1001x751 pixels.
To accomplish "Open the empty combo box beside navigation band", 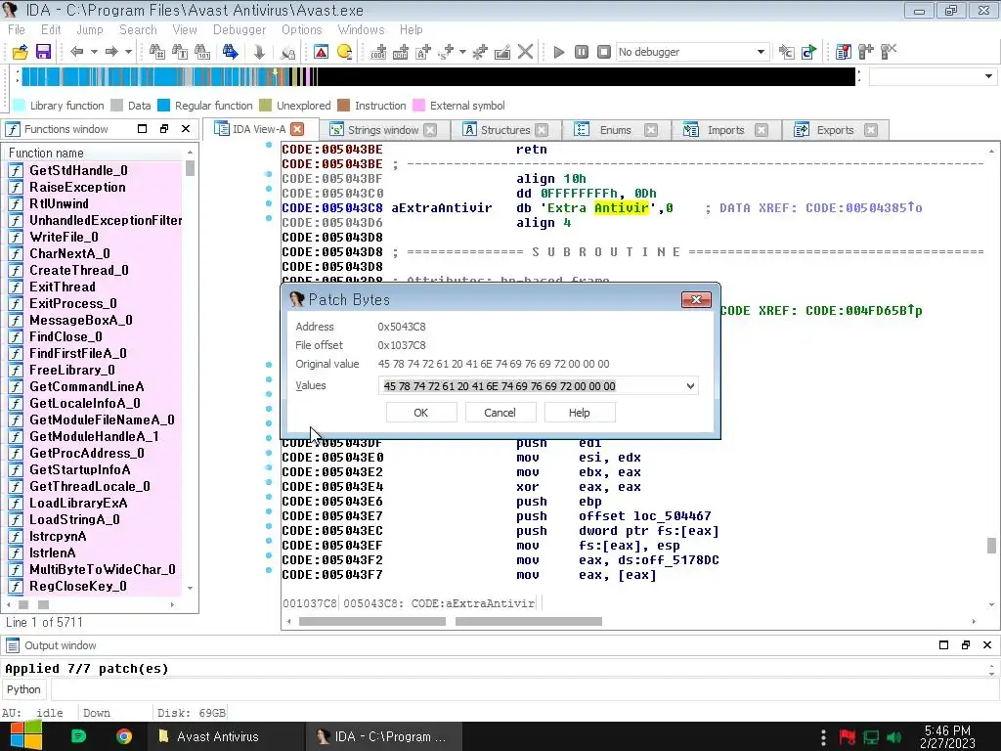I will click(932, 76).
